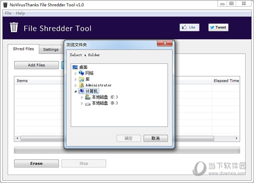254x183 pixels.
Task: Select the 桌面 desktop icon in tree
Action: point(75,67)
